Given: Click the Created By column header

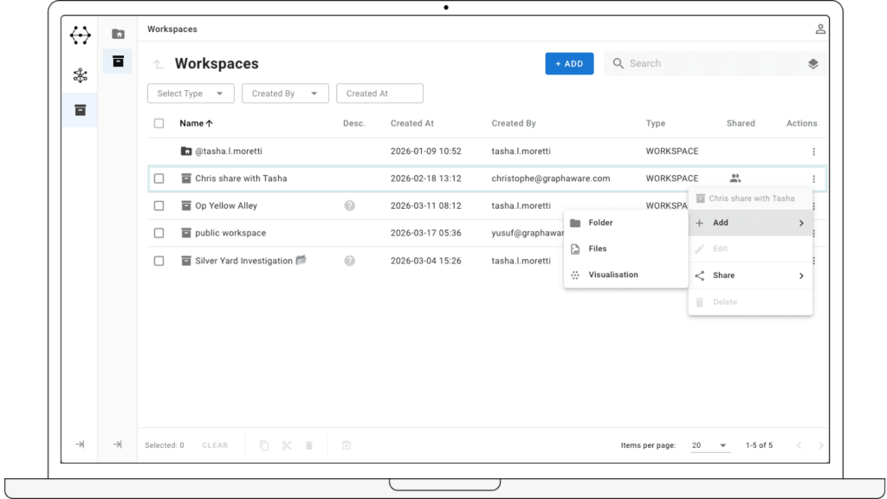Looking at the screenshot, I should point(514,123).
